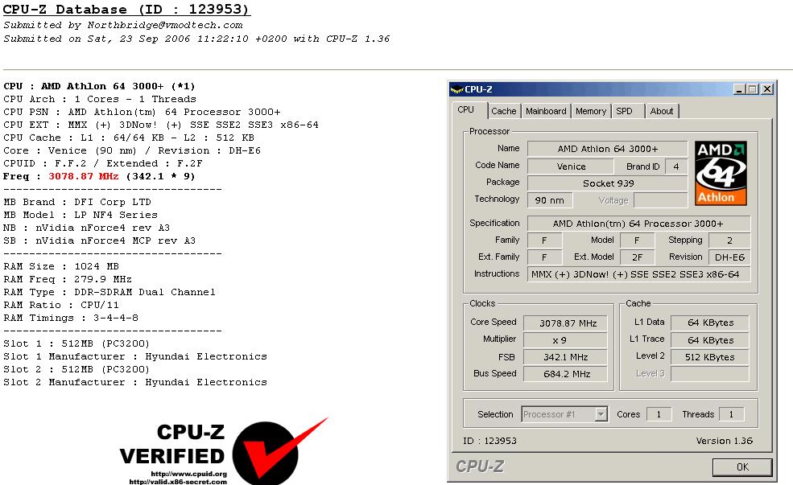
Task: Click the Cores count field
Action: pos(659,414)
